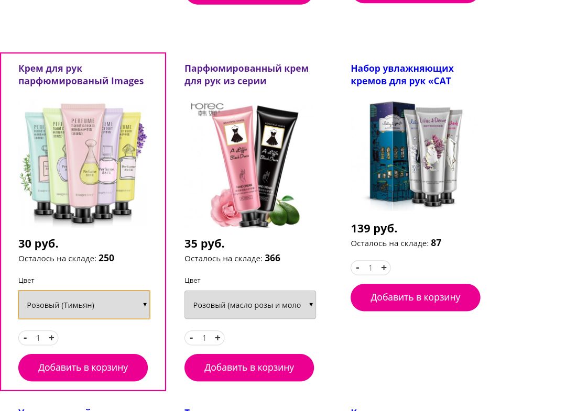Increase quantity of 139 руб. cream set
The image size is (566, 411).
click(384, 268)
